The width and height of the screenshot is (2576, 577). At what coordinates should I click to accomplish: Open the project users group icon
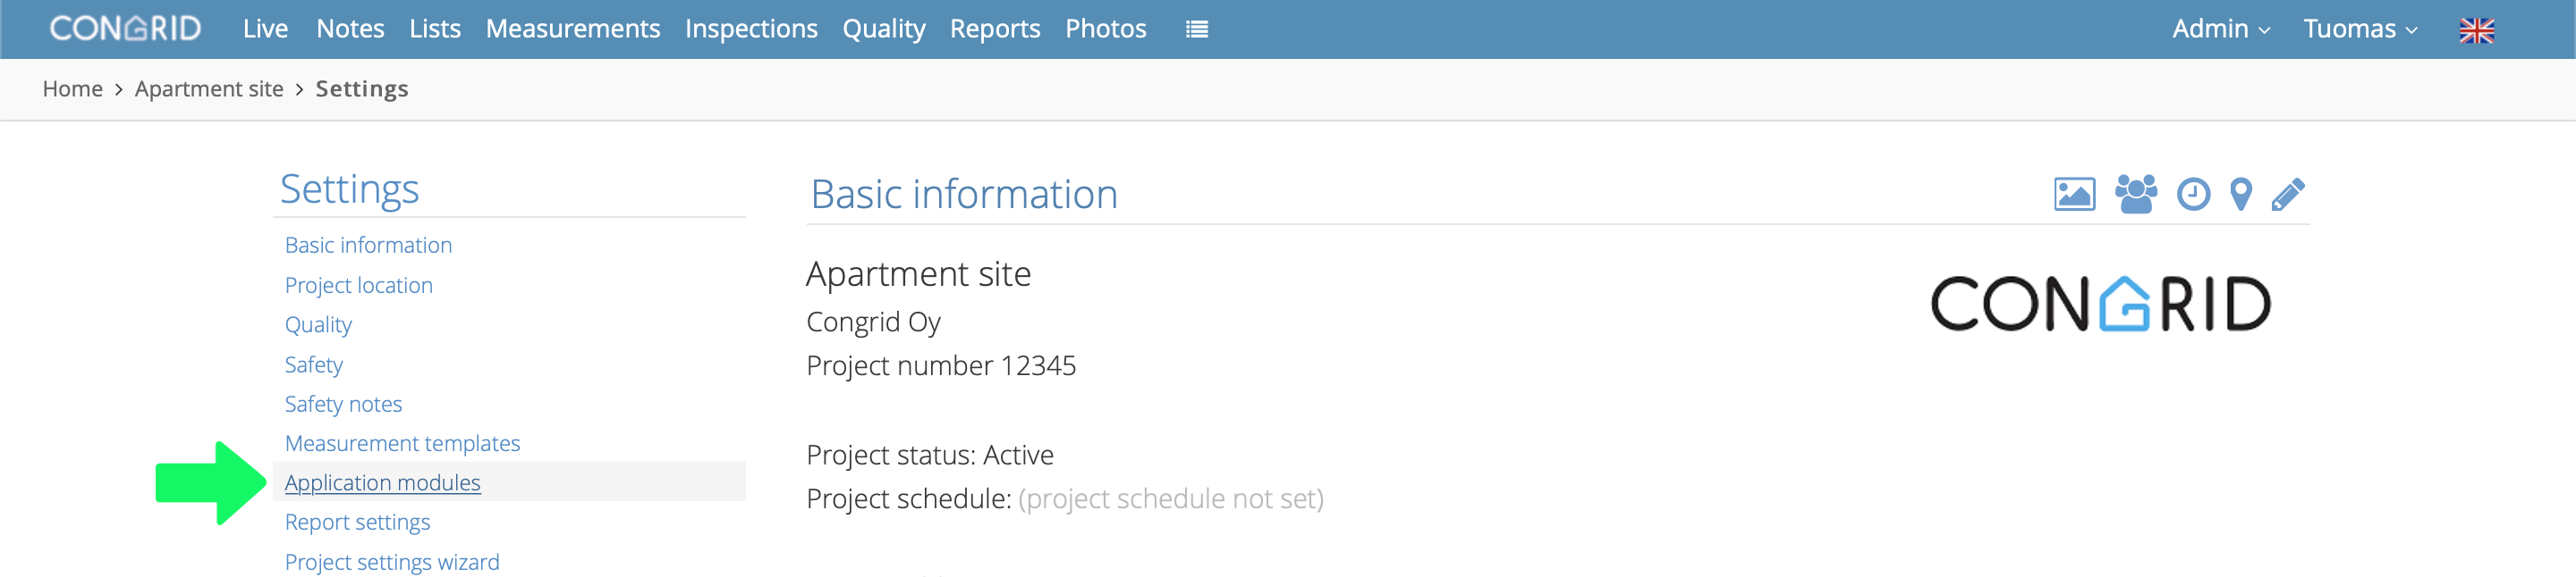coord(2135,194)
